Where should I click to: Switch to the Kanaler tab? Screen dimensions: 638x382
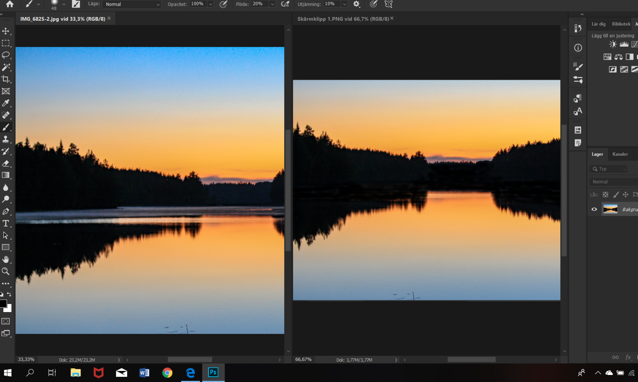(x=620, y=154)
